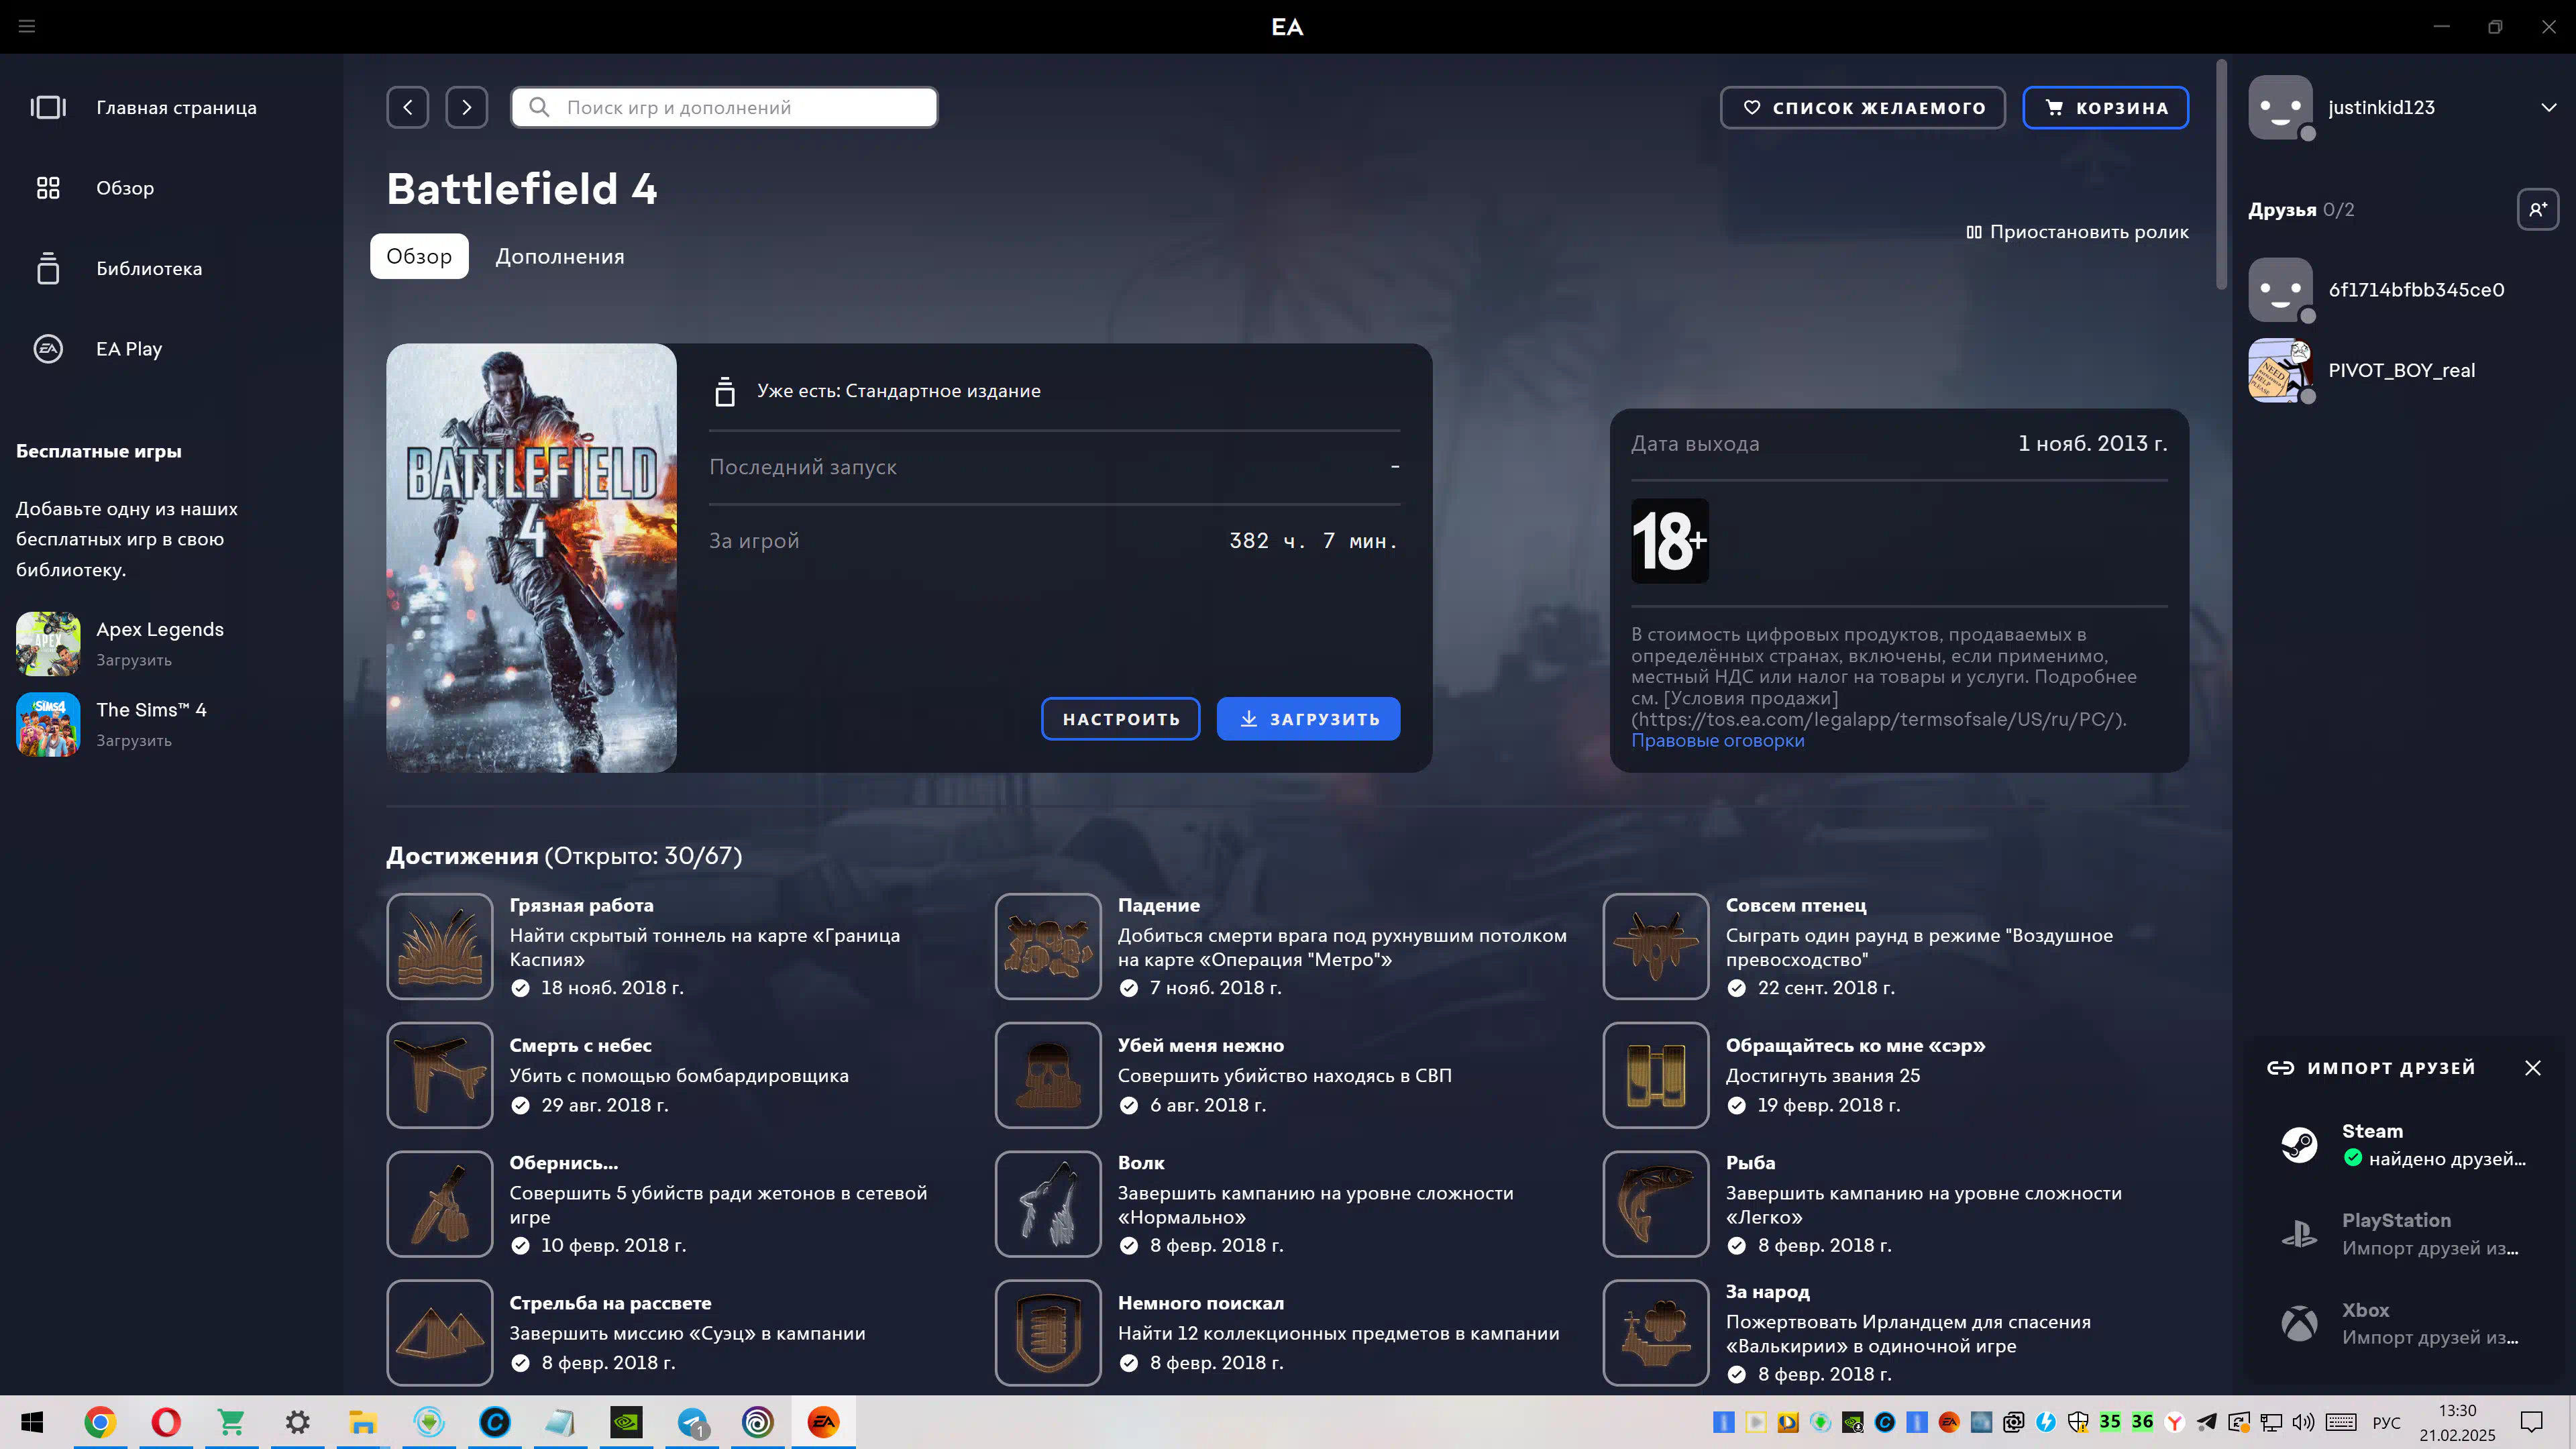Click the Обращайтесь ко мне «сэр» title
Viewport: 2576px width, 1449px height.
[1855, 1045]
